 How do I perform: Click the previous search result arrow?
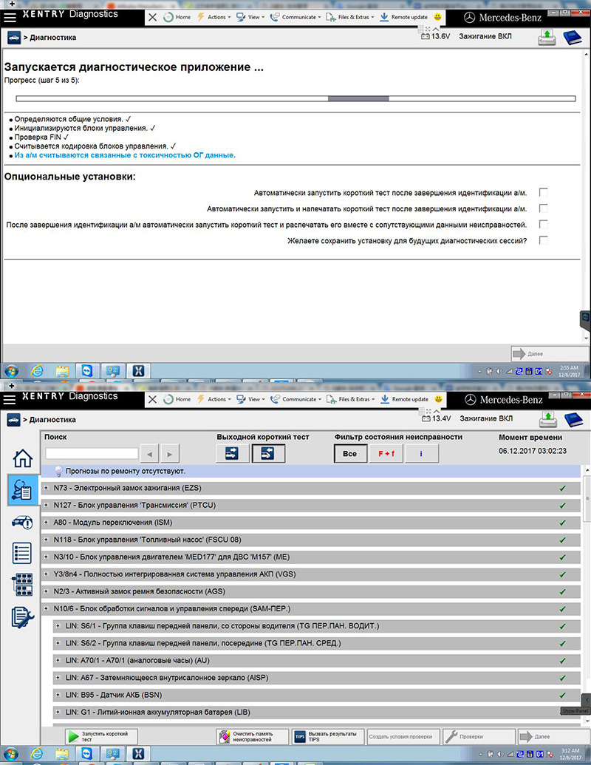pyautogui.click(x=149, y=454)
